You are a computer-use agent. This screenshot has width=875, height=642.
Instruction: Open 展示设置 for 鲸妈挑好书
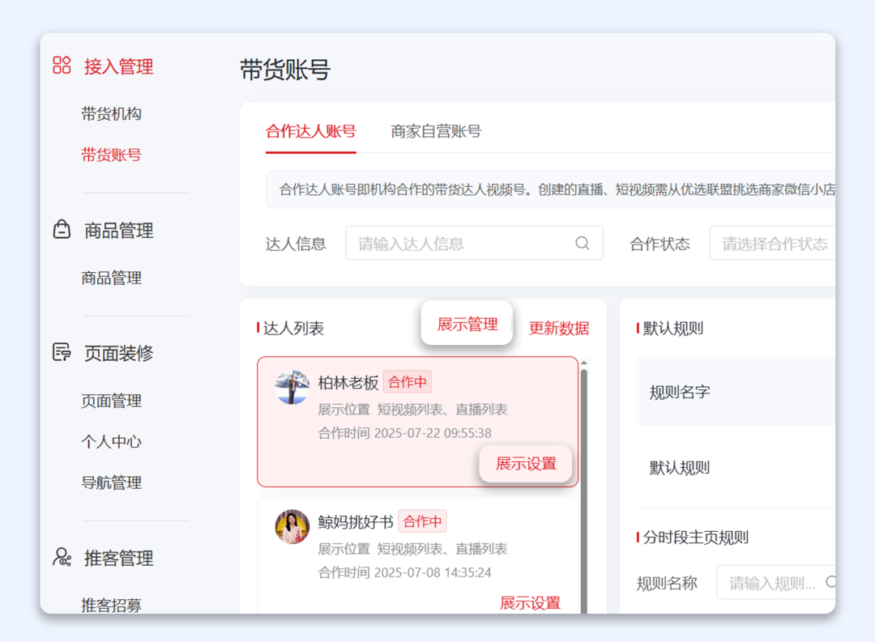coord(531,603)
